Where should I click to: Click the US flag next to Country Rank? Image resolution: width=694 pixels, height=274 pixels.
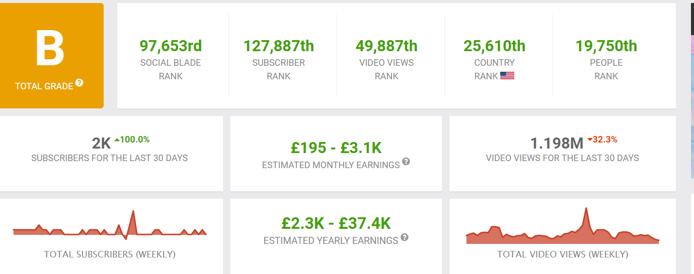click(x=507, y=76)
